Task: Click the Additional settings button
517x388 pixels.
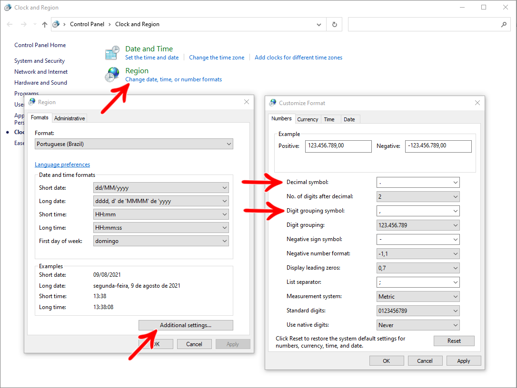Action: tap(186, 325)
